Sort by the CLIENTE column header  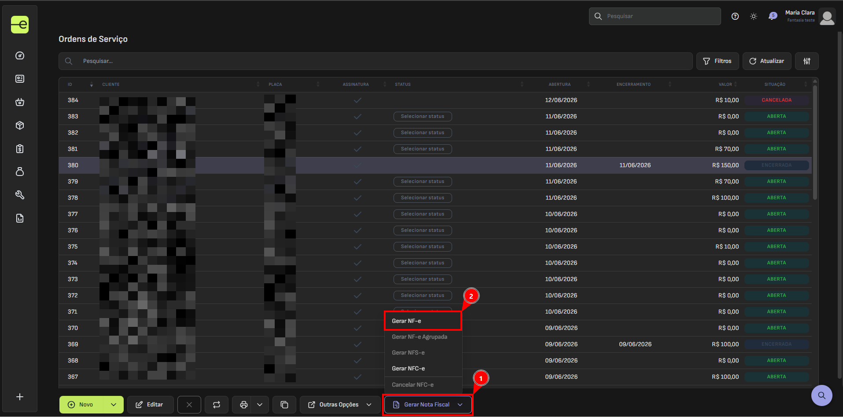click(111, 84)
